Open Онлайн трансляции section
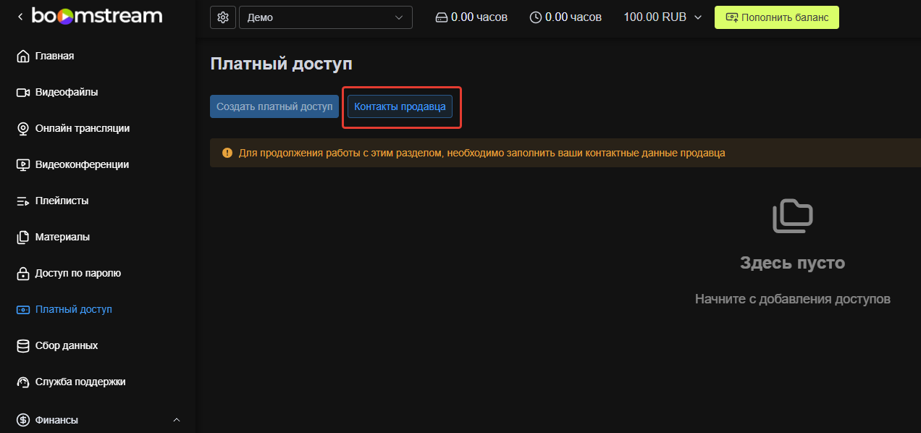 pyautogui.click(x=83, y=128)
